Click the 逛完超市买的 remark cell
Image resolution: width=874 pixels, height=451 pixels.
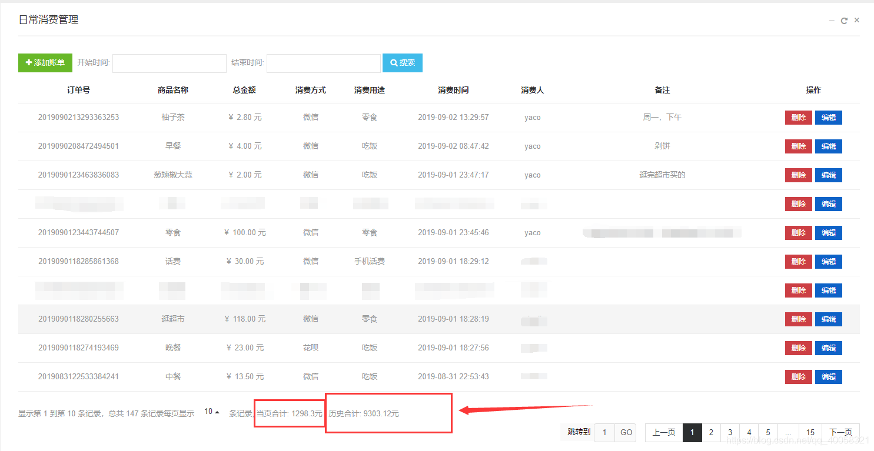point(663,175)
